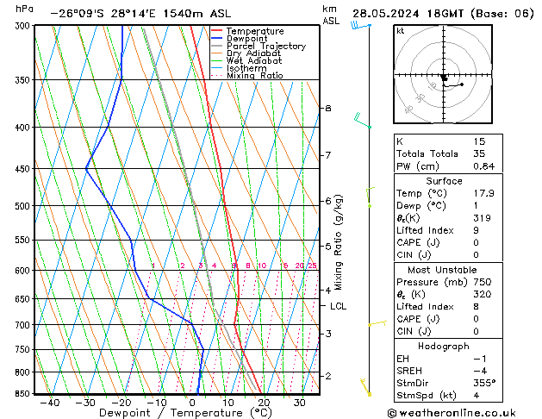Click the 'Surface' section header
The height and width of the screenshot is (419, 542).
pos(444,181)
